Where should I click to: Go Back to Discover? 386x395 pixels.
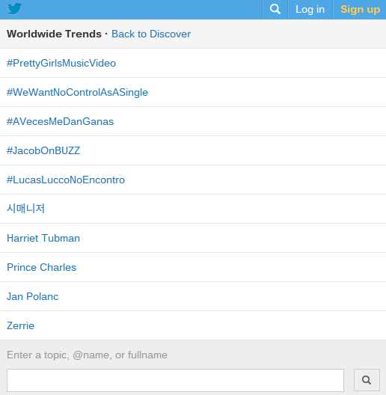pos(151,34)
